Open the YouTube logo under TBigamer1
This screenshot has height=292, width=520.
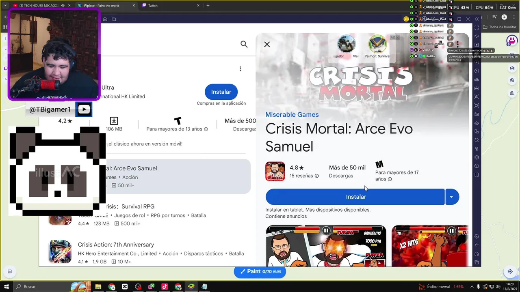coord(84,109)
